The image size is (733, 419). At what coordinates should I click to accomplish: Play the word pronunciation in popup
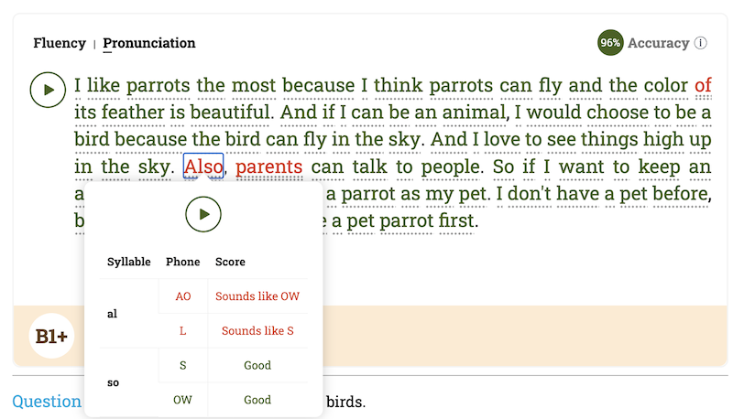203,214
